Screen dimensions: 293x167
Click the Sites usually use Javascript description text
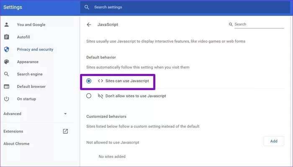(166, 41)
